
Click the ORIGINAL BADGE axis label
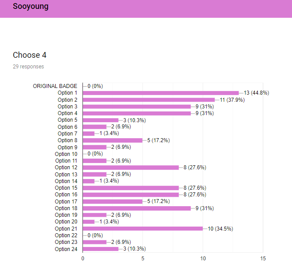[55, 86]
